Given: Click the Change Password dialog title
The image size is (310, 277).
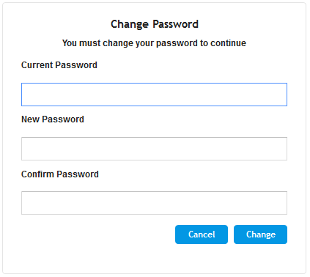Looking at the screenshot, I should 155,24.
